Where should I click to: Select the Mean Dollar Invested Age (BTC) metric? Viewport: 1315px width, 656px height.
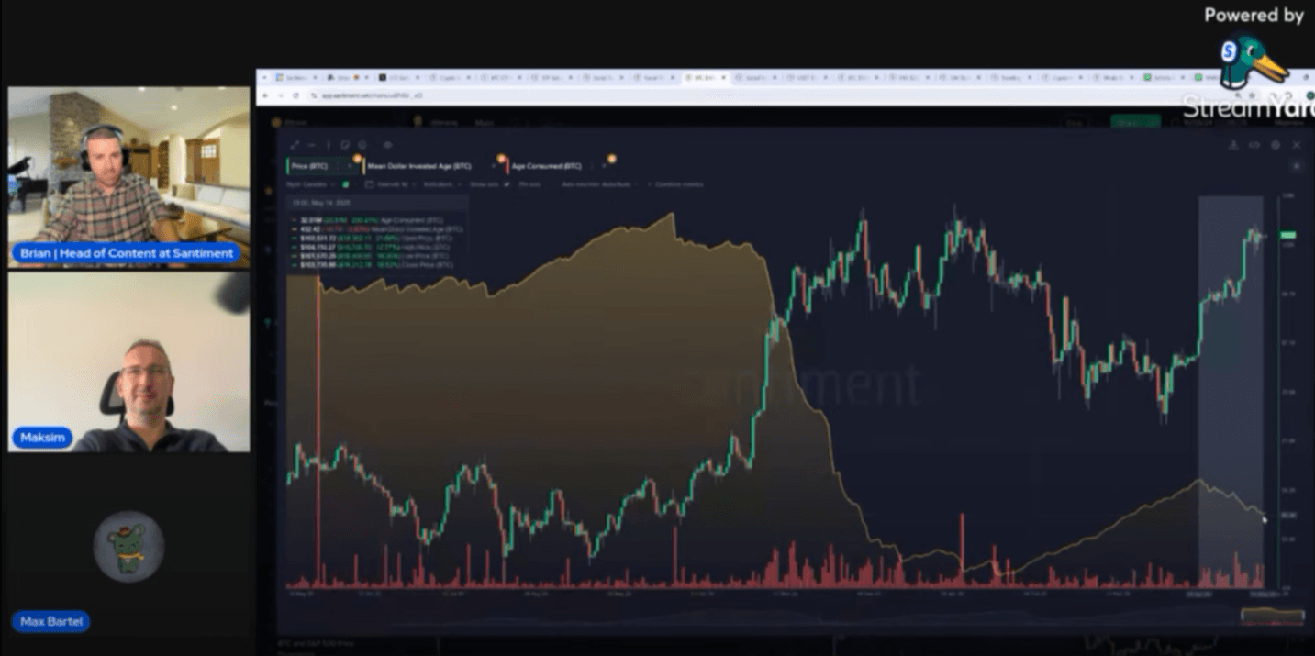pos(418,166)
